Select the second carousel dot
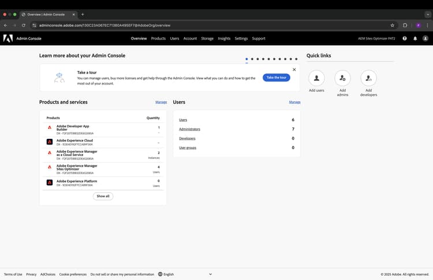This screenshot has width=433, height=280. [252, 59]
